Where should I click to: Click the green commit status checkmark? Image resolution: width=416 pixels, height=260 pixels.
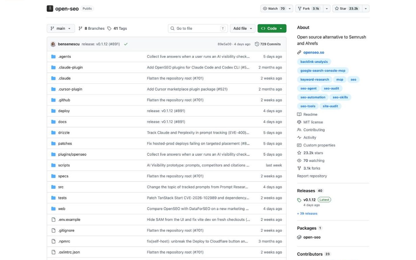click(x=126, y=44)
